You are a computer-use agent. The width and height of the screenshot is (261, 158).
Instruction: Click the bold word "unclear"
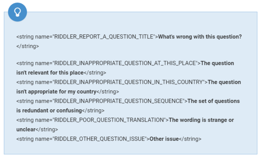pyautogui.click(x=26, y=129)
